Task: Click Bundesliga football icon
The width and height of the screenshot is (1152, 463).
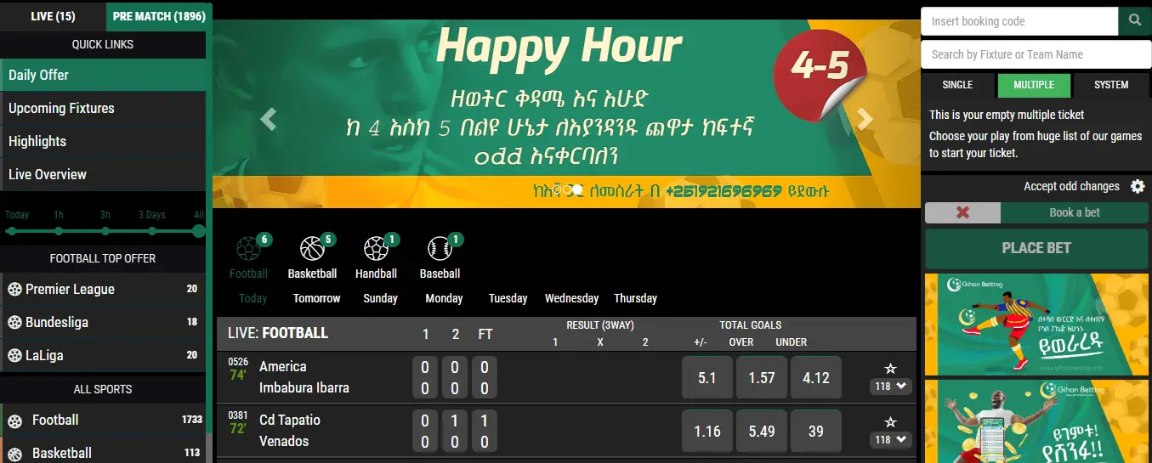Action: coord(14,322)
